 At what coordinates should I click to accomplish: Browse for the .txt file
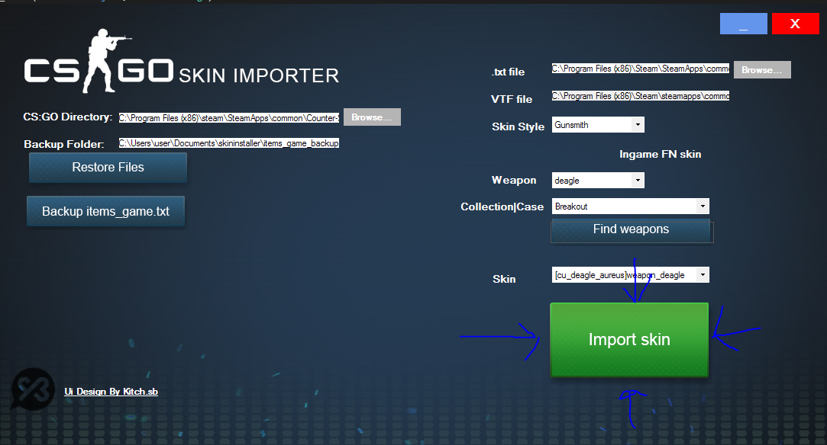click(762, 69)
